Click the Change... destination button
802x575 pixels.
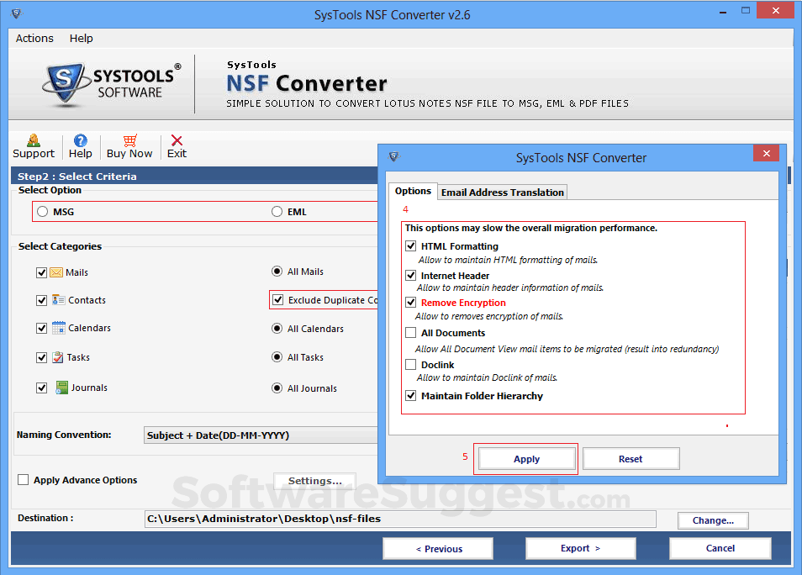point(713,520)
